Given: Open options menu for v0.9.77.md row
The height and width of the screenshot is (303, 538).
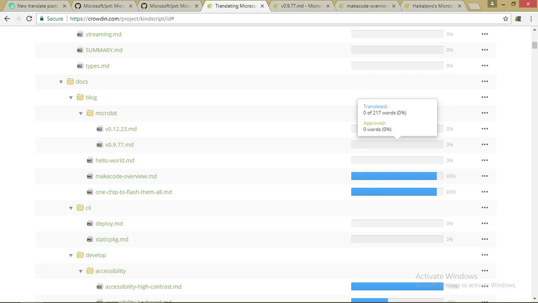Looking at the screenshot, I should (x=485, y=144).
